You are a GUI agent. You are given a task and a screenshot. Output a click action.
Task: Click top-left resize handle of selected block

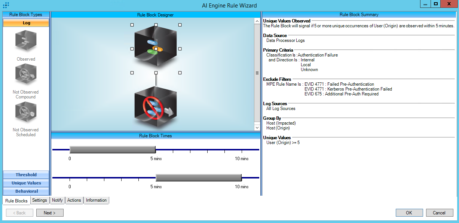pyautogui.click(x=132, y=25)
